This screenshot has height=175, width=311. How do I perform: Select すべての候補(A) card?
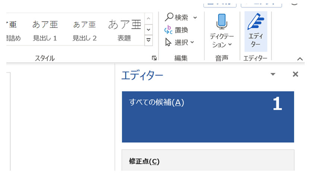pyautogui.click(x=208, y=117)
